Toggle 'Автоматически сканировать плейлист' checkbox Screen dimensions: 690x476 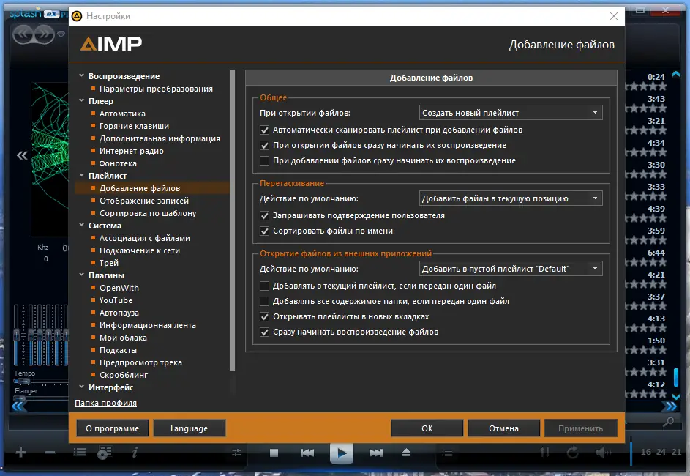(x=264, y=130)
